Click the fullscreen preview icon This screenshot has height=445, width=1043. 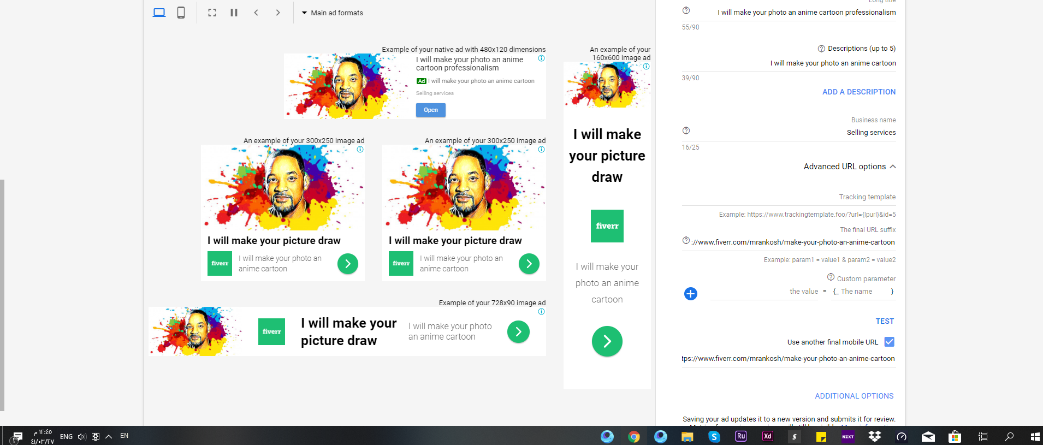(x=212, y=13)
